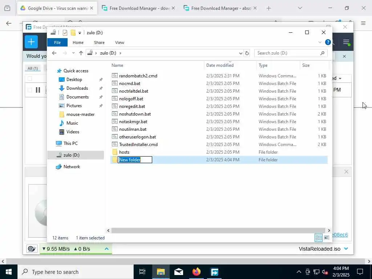372x279 pixels.
Task: Click the New folder rename text box
Action: pyautogui.click(x=135, y=160)
